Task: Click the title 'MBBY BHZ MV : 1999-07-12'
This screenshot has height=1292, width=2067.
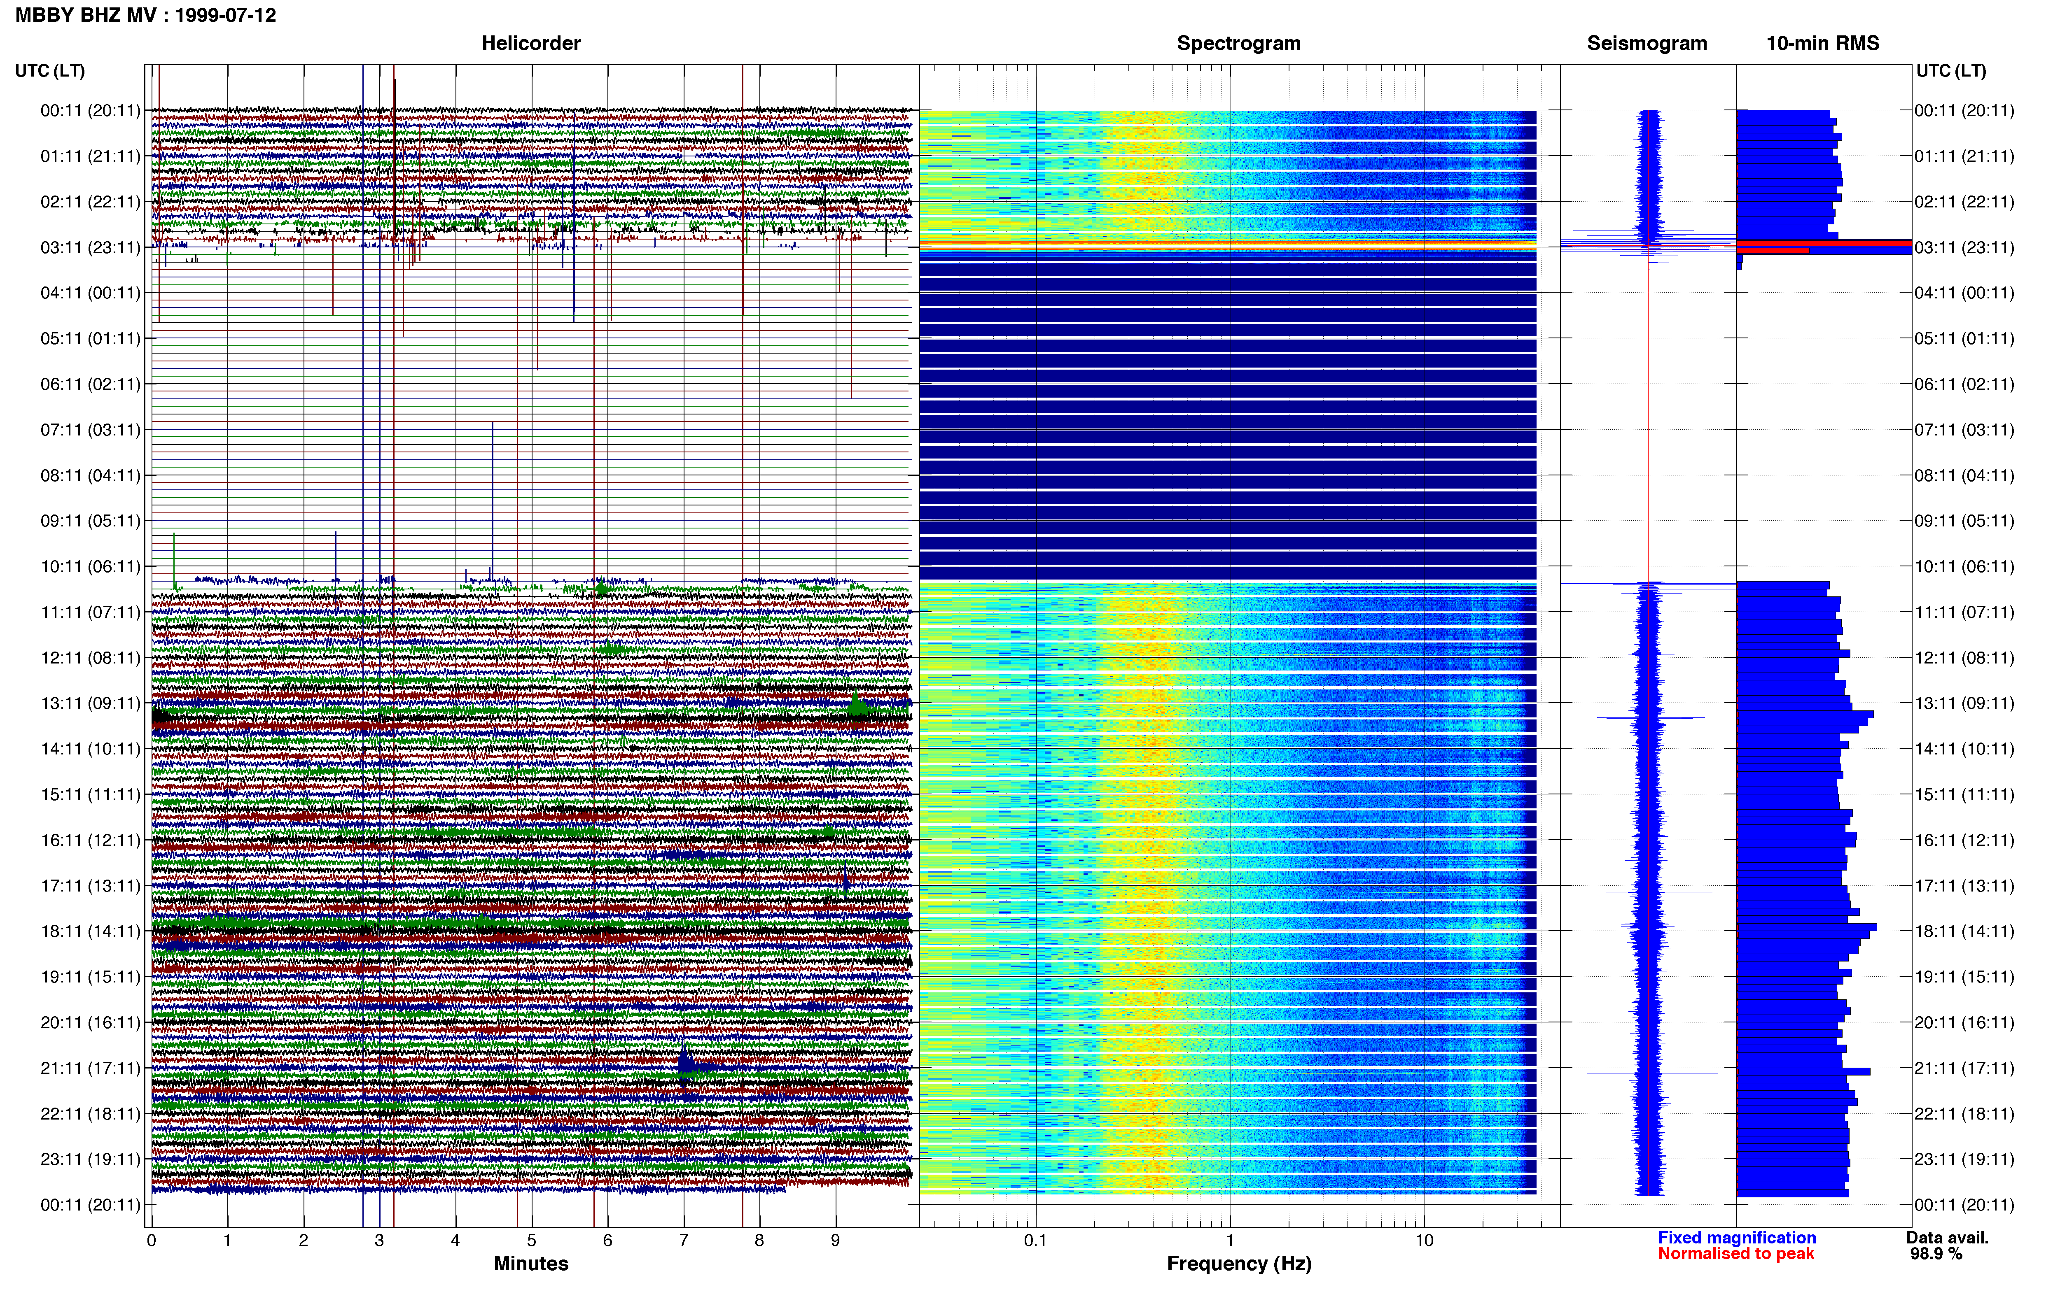Action: click(146, 15)
